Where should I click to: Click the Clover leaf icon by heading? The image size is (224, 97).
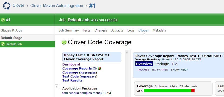pyautogui.click(x=64, y=42)
